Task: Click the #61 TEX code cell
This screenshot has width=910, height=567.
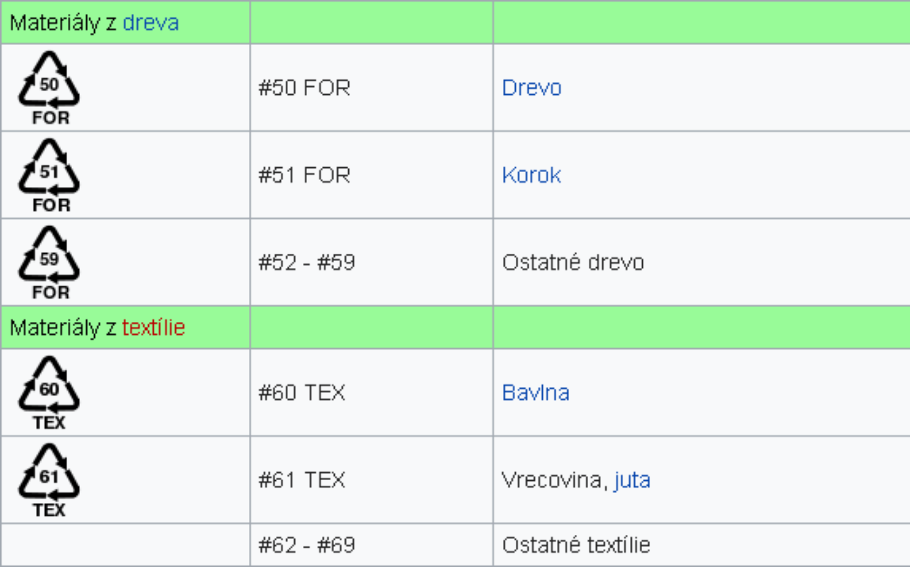Action: tap(372, 480)
